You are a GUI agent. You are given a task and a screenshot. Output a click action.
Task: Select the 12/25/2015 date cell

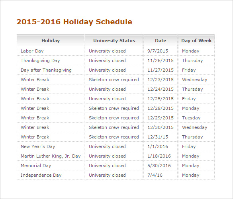click(x=161, y=99)
